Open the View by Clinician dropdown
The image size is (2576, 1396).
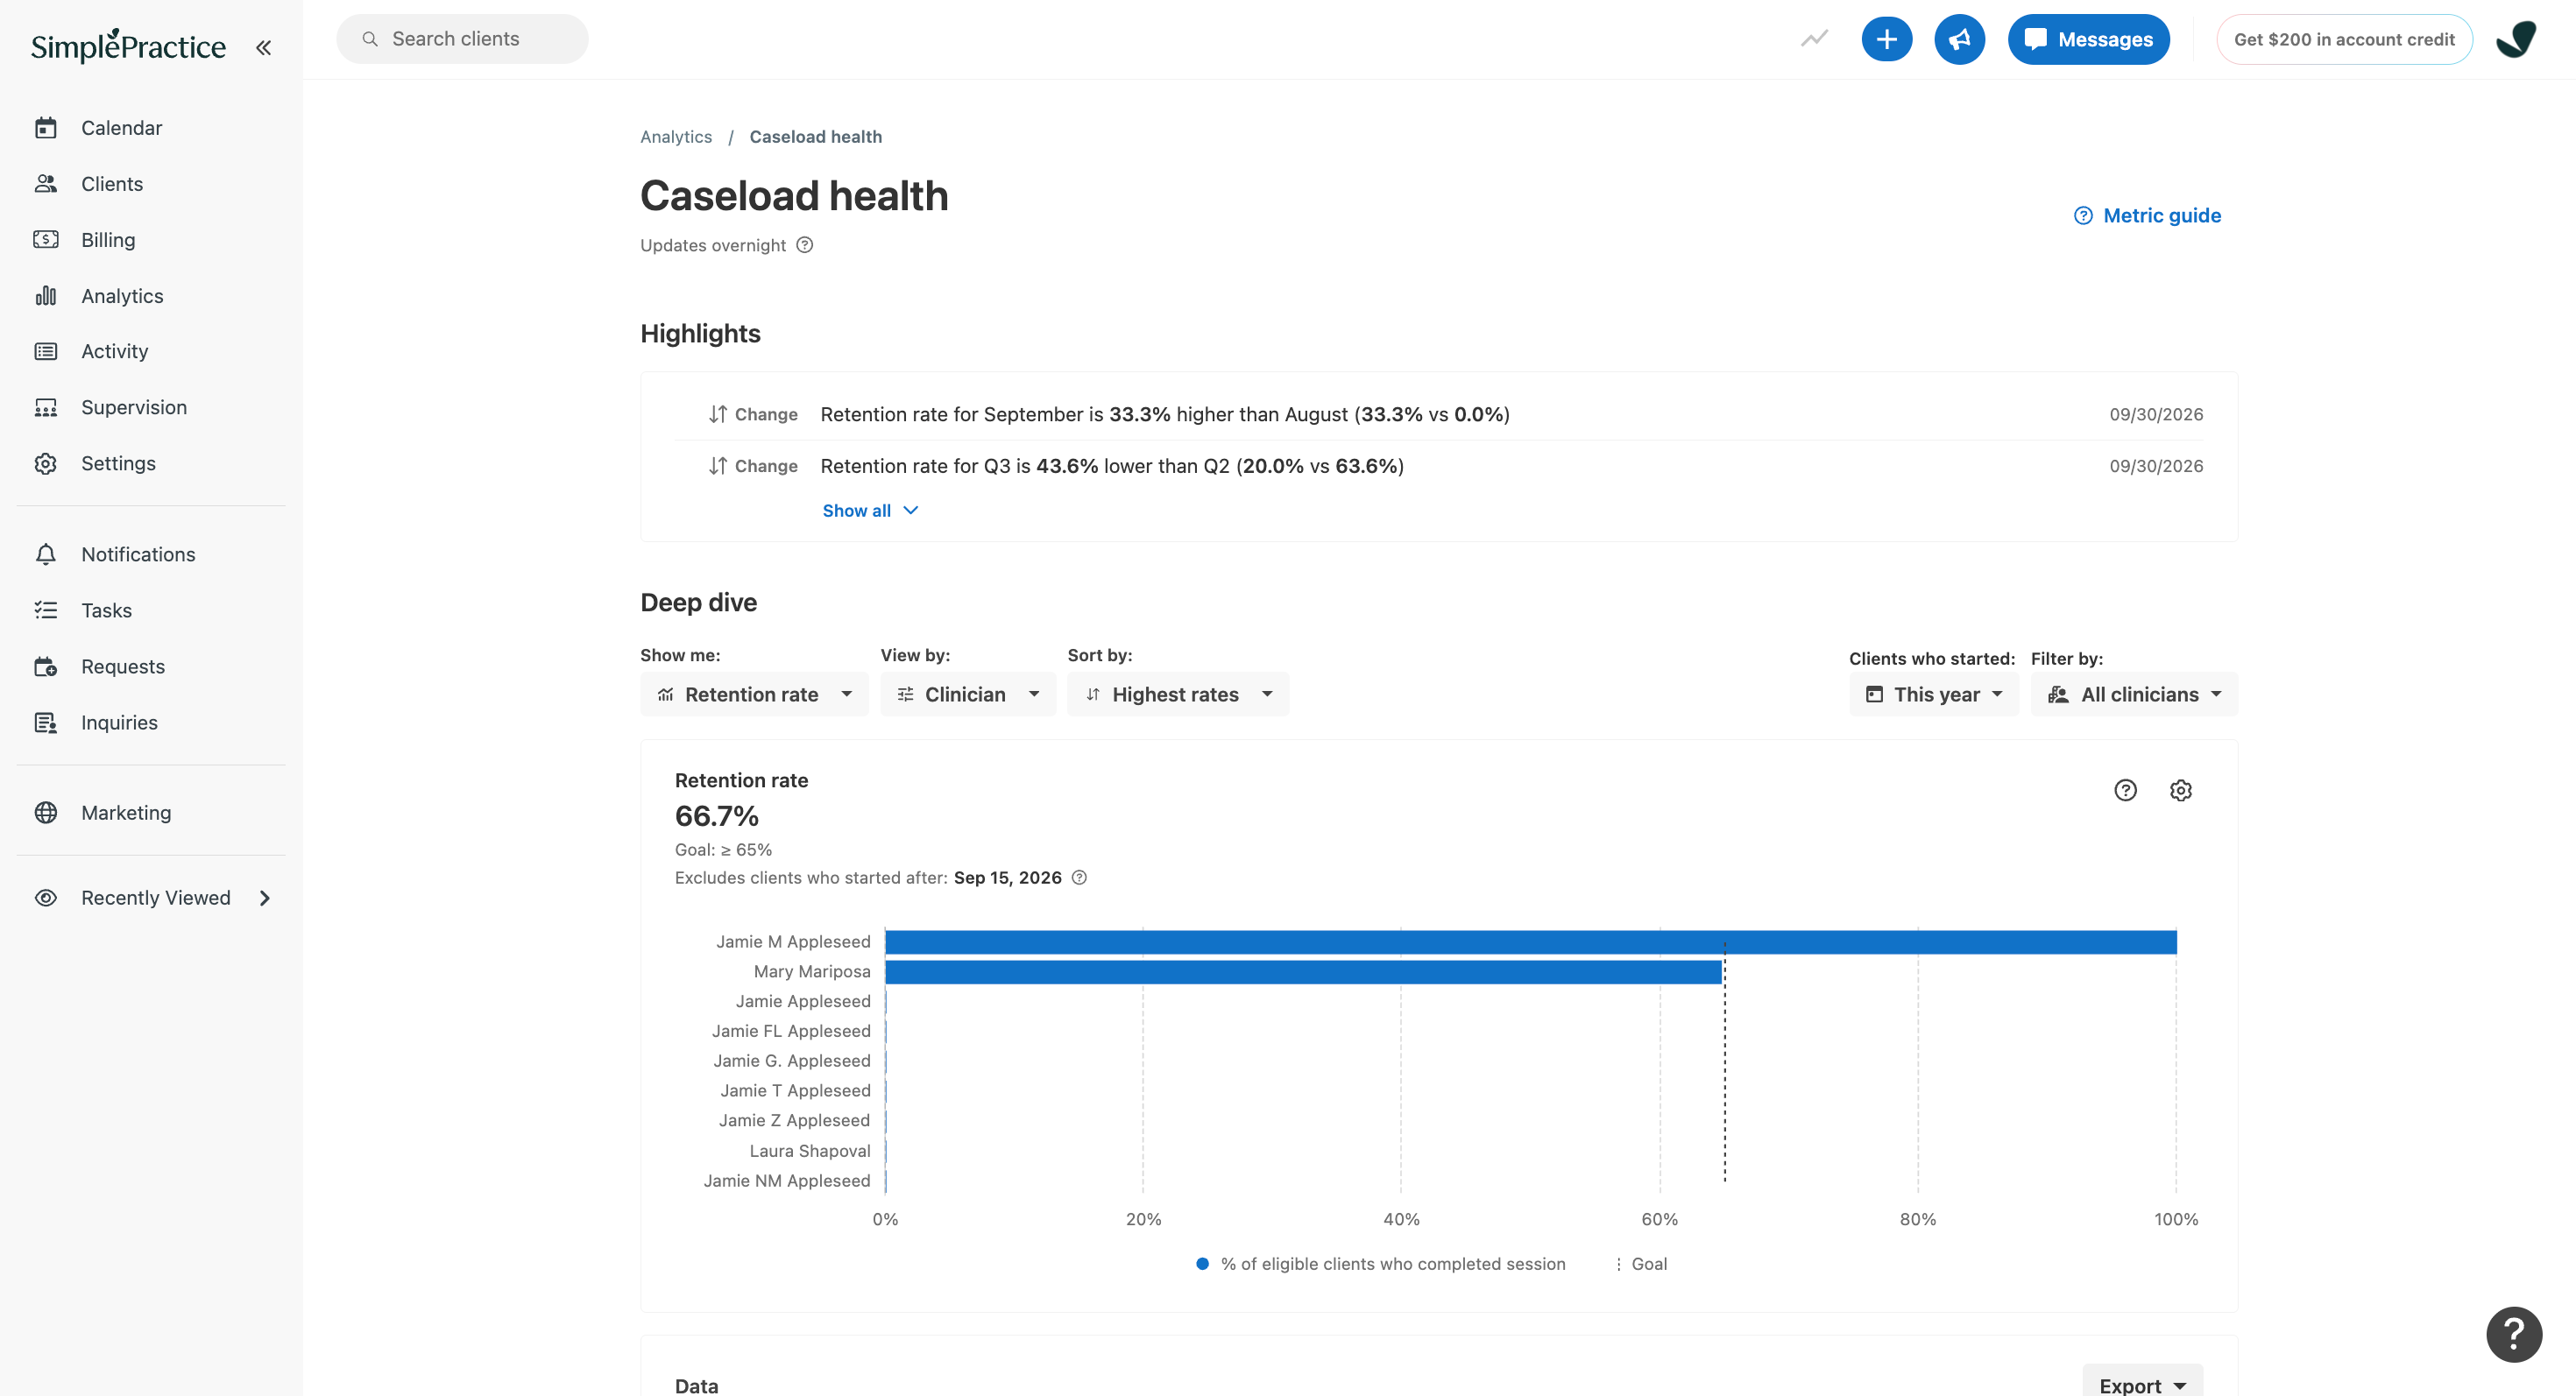967,694
